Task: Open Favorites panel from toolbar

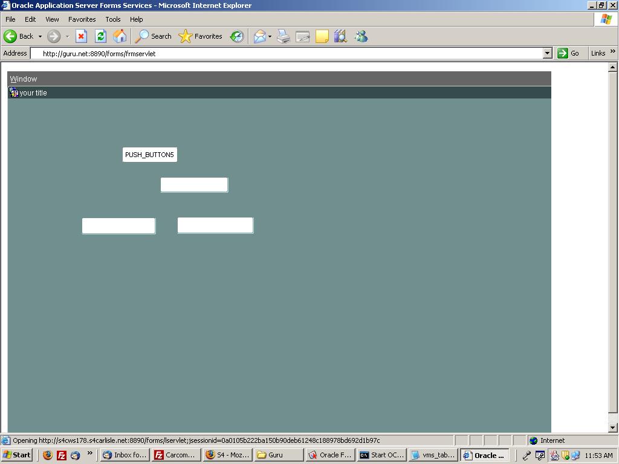Action: click(201, 36)
